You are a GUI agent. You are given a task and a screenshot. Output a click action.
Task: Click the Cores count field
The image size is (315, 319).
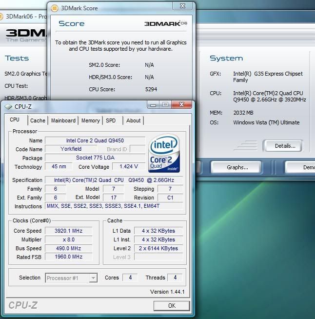130,278
